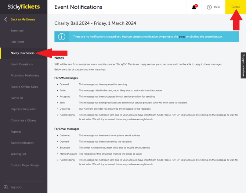Open Event Questions in the sidebar
This screenshot has height=193, width=246.
[x=22, y=64]
